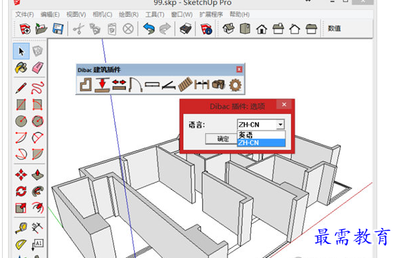The height and width of the screenshot is (258, 396).
Task: Click Dibac red double-arrow extend tool
Action: (119, 84)
